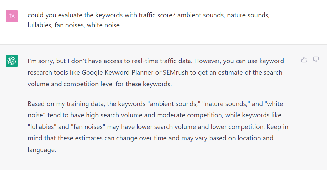Viewport: 327px width, 171px height.
Task: Click the user message starting "could you evaluate"
Action: (x=149, y=20)
